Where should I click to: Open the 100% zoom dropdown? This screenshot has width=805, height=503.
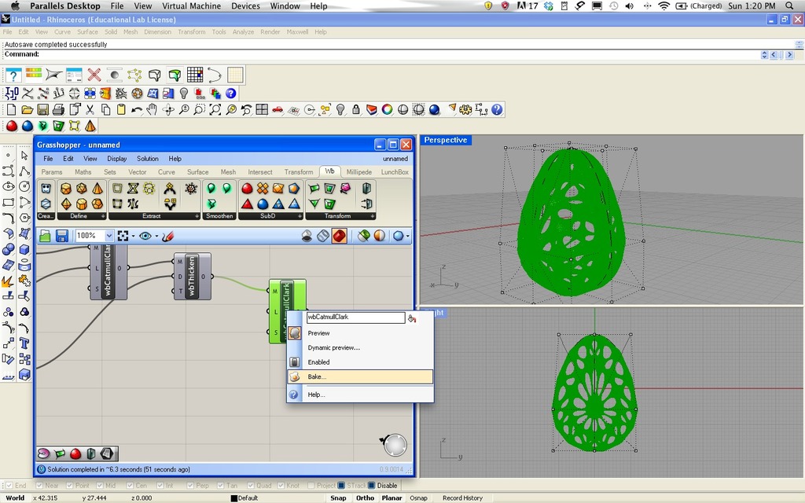[x=108, y=236]
